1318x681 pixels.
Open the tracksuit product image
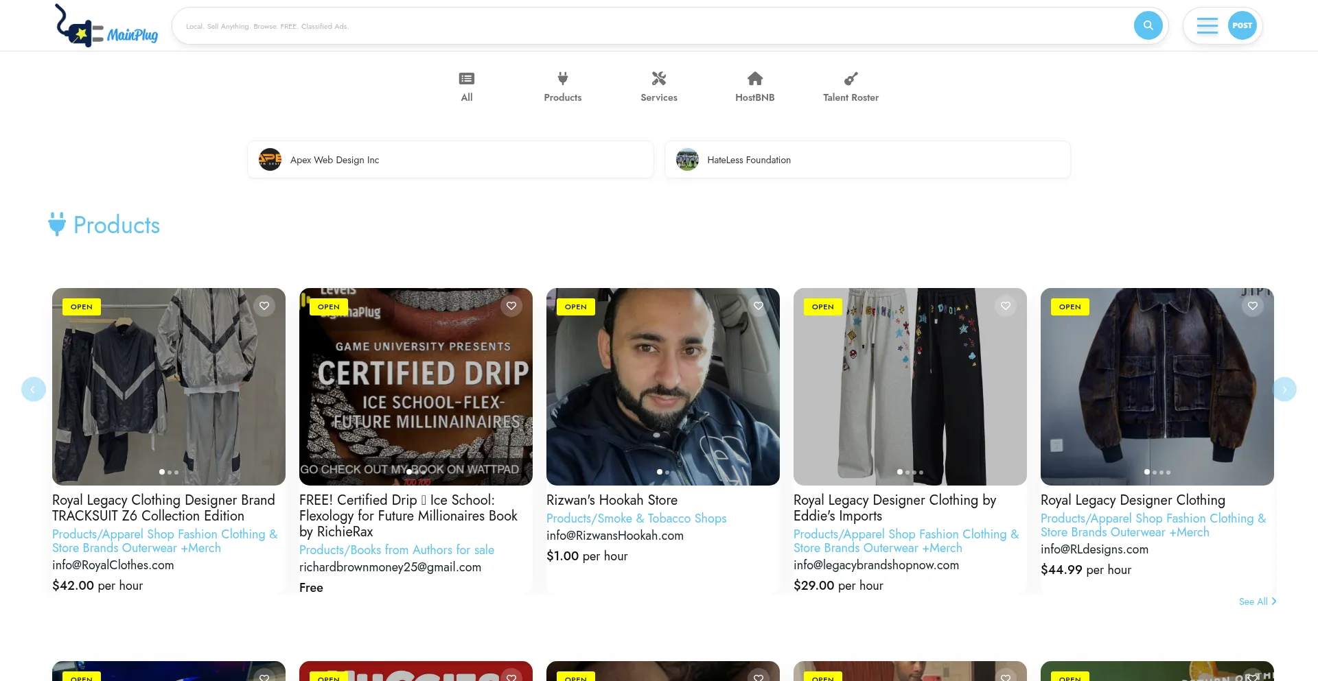169,387
